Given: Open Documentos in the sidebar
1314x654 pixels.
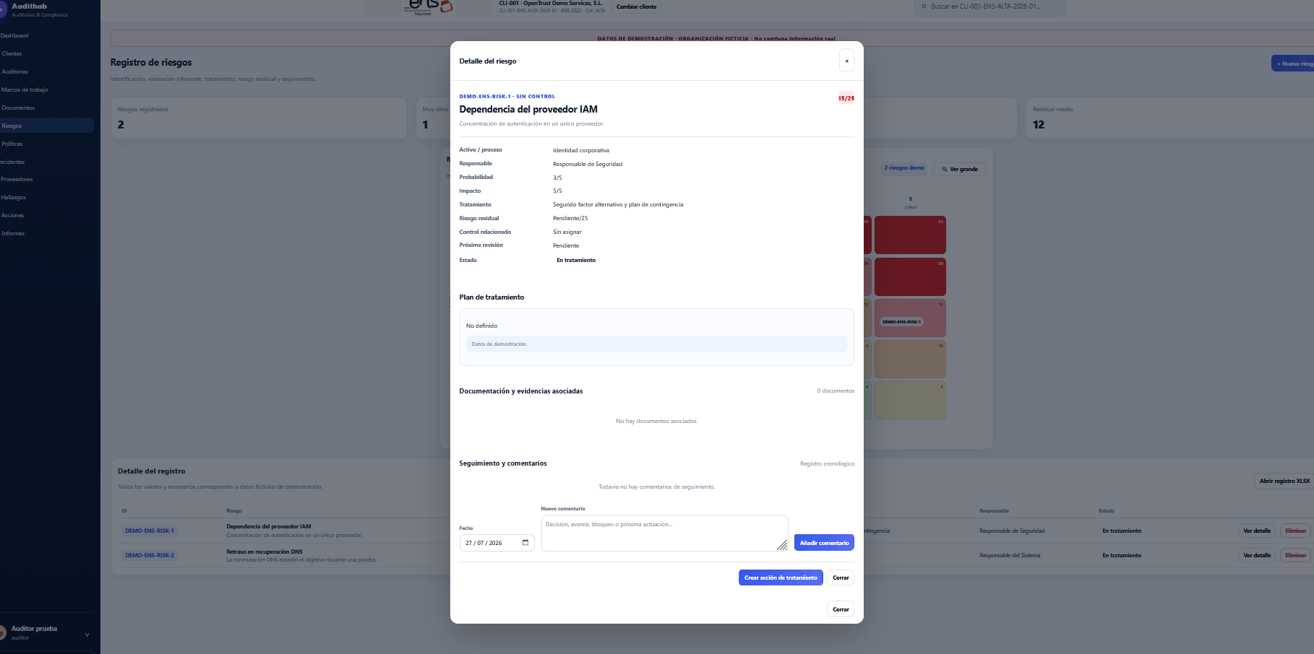Looking at the screenshot, I should tap(18, 108).
